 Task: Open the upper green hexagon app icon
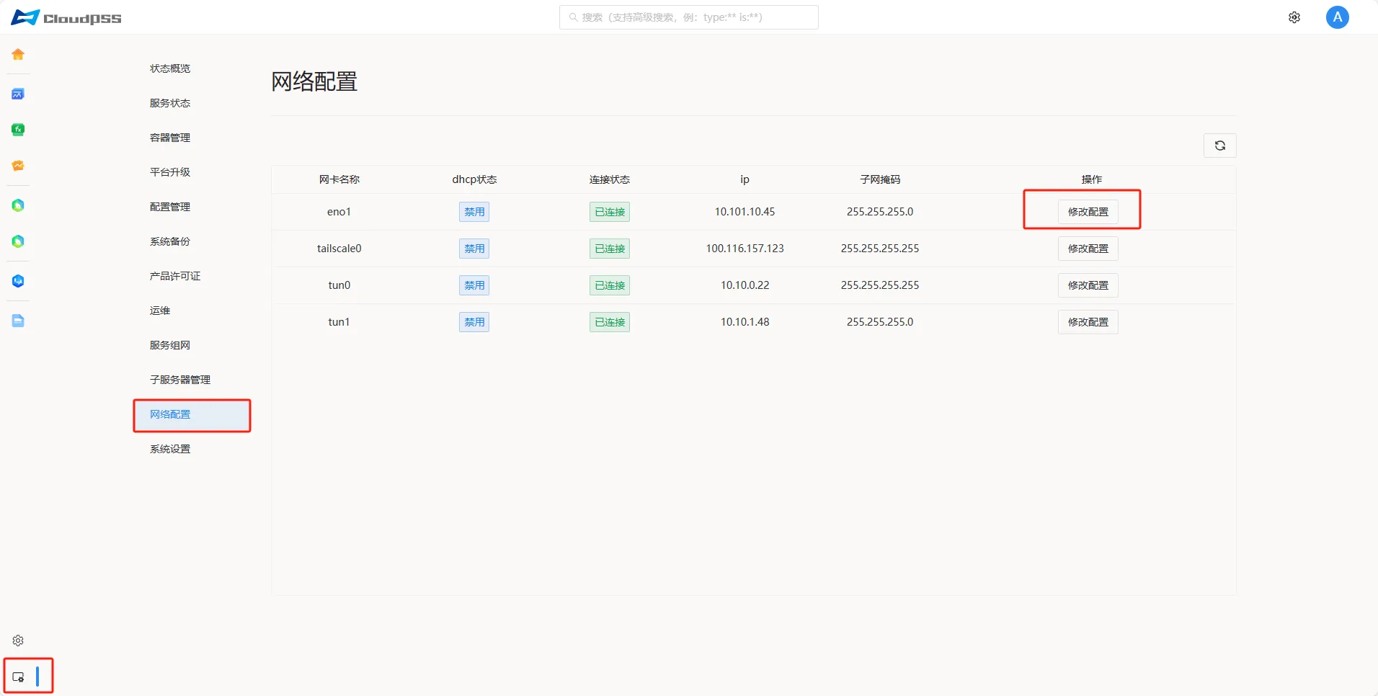pyautogui.click(x=18, y=205)
